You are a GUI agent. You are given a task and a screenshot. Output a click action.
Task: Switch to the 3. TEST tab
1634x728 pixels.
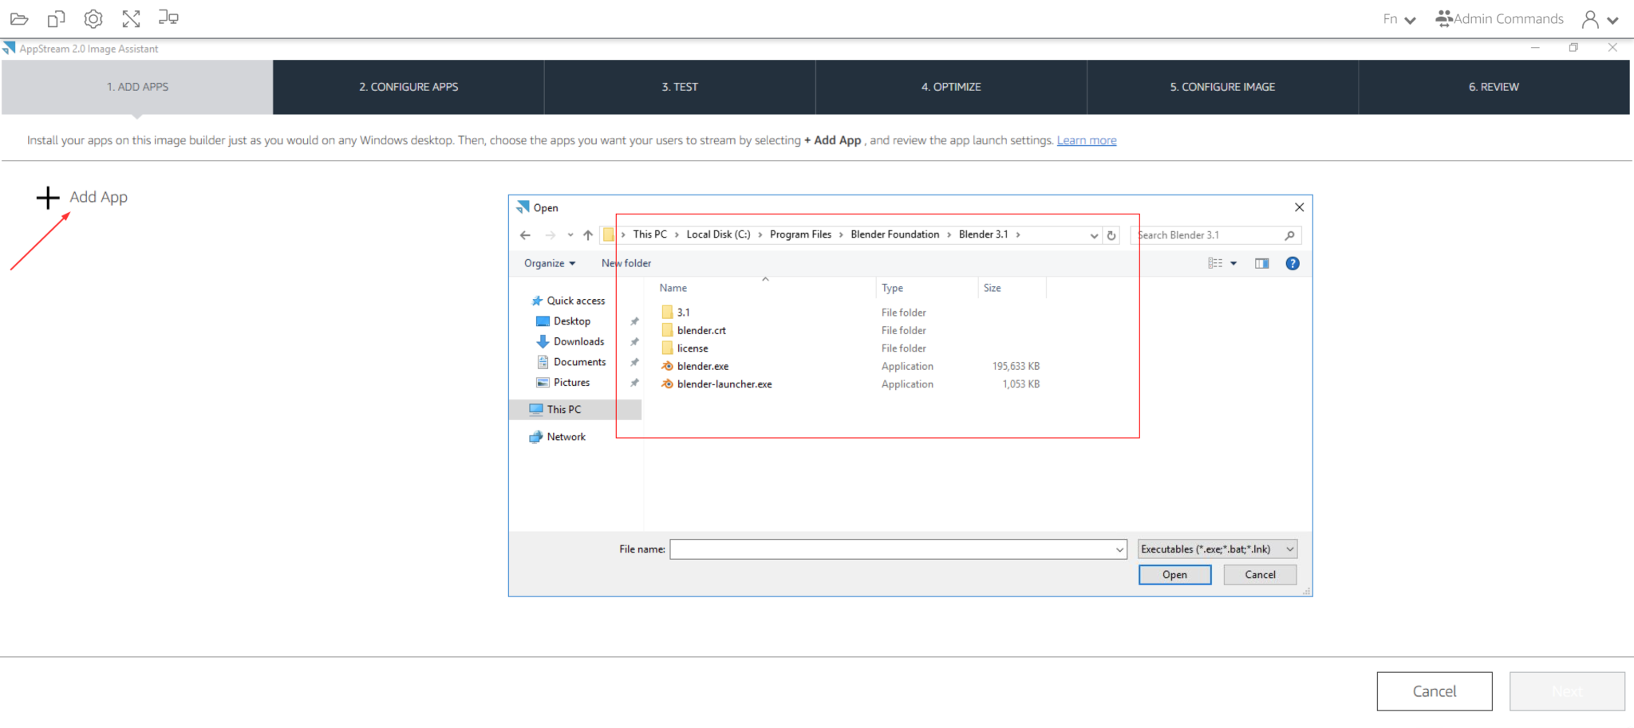click(679, 87)
